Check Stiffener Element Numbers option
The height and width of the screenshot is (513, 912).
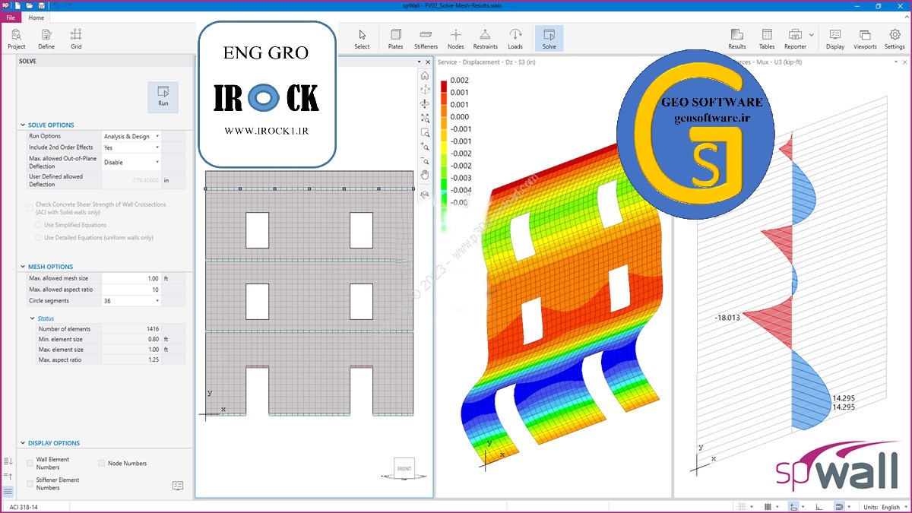pos(30,483)
